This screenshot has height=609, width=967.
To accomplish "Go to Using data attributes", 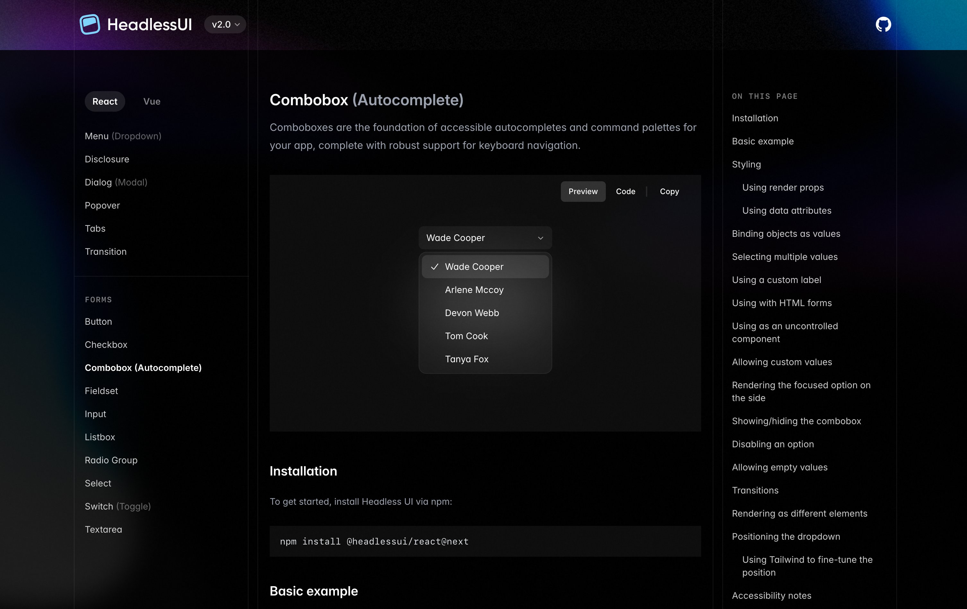I will tap(787, 210).
